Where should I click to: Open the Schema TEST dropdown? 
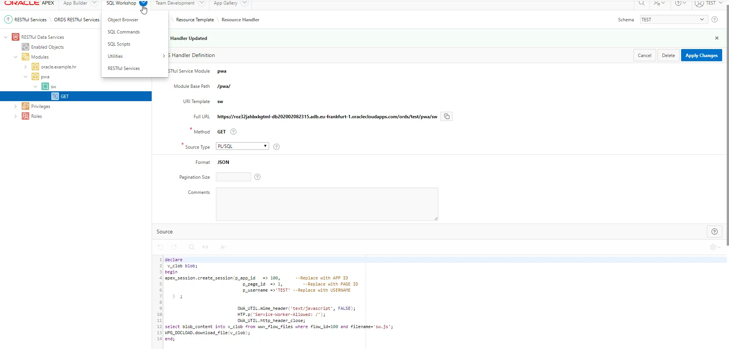674,19
